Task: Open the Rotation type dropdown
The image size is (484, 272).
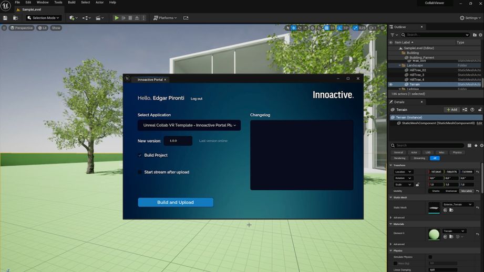Action: click(x=404, y=178)
